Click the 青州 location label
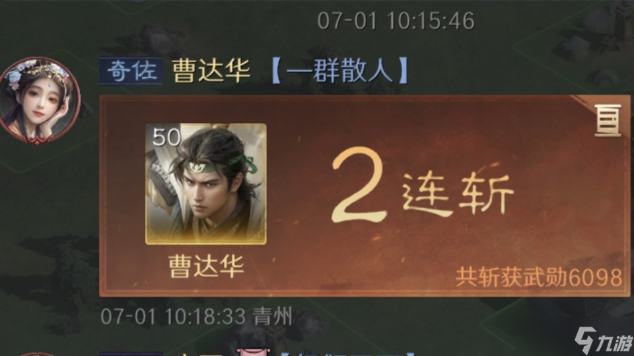Viewport: 634px width, 356px height. 273,316
